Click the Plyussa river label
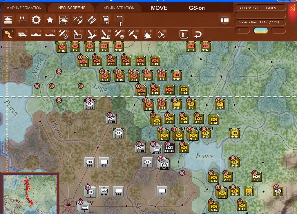Image resolution: width=297 pixels, height=214 pixels. pos(57,129)
